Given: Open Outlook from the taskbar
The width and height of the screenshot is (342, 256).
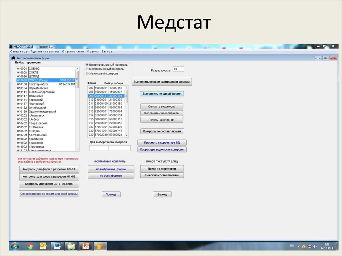Looking at the screenshot, I should point(43,246).
